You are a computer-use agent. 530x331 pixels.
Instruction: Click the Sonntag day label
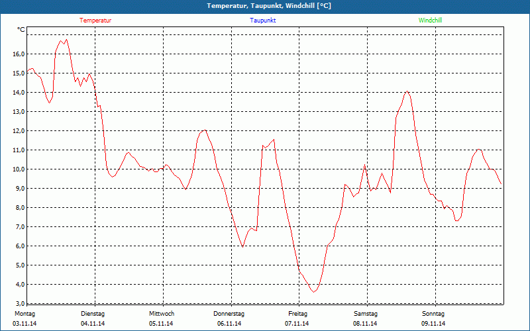tap(433, 314)
